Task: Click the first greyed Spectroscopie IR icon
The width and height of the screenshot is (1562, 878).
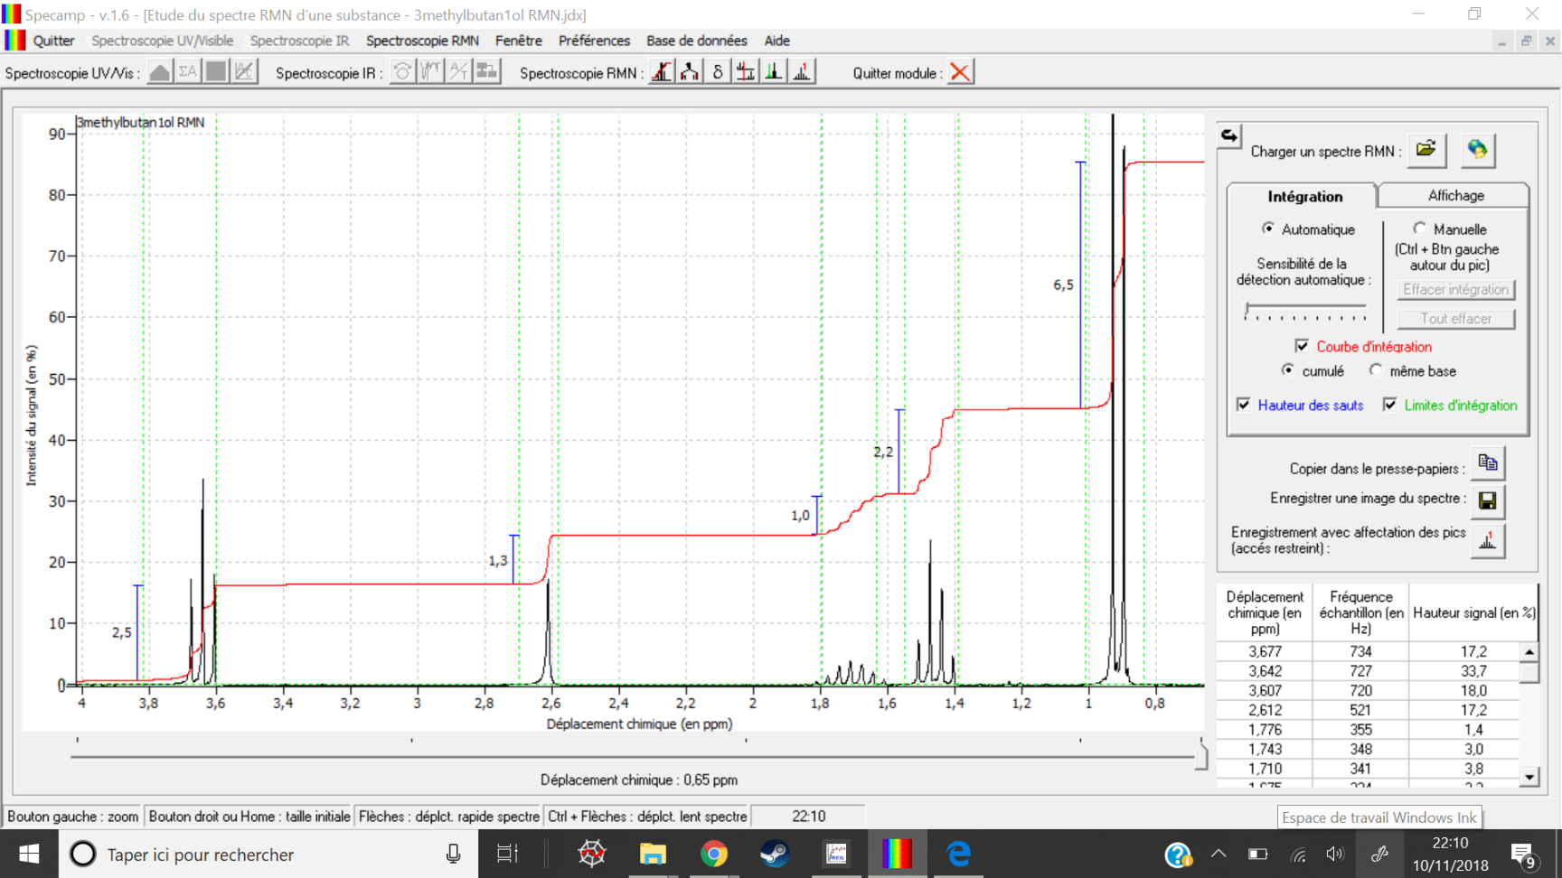Action: [403, 72]
